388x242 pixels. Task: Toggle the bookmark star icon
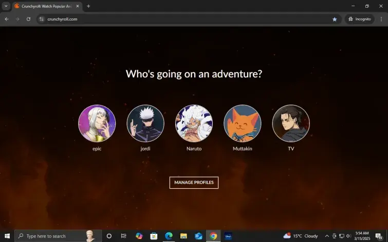pyautogui.click(x=335, y=19)
